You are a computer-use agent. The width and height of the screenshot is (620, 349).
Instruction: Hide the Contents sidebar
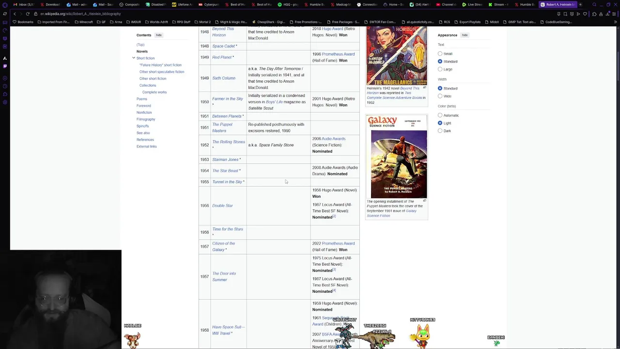pos(158,35)
